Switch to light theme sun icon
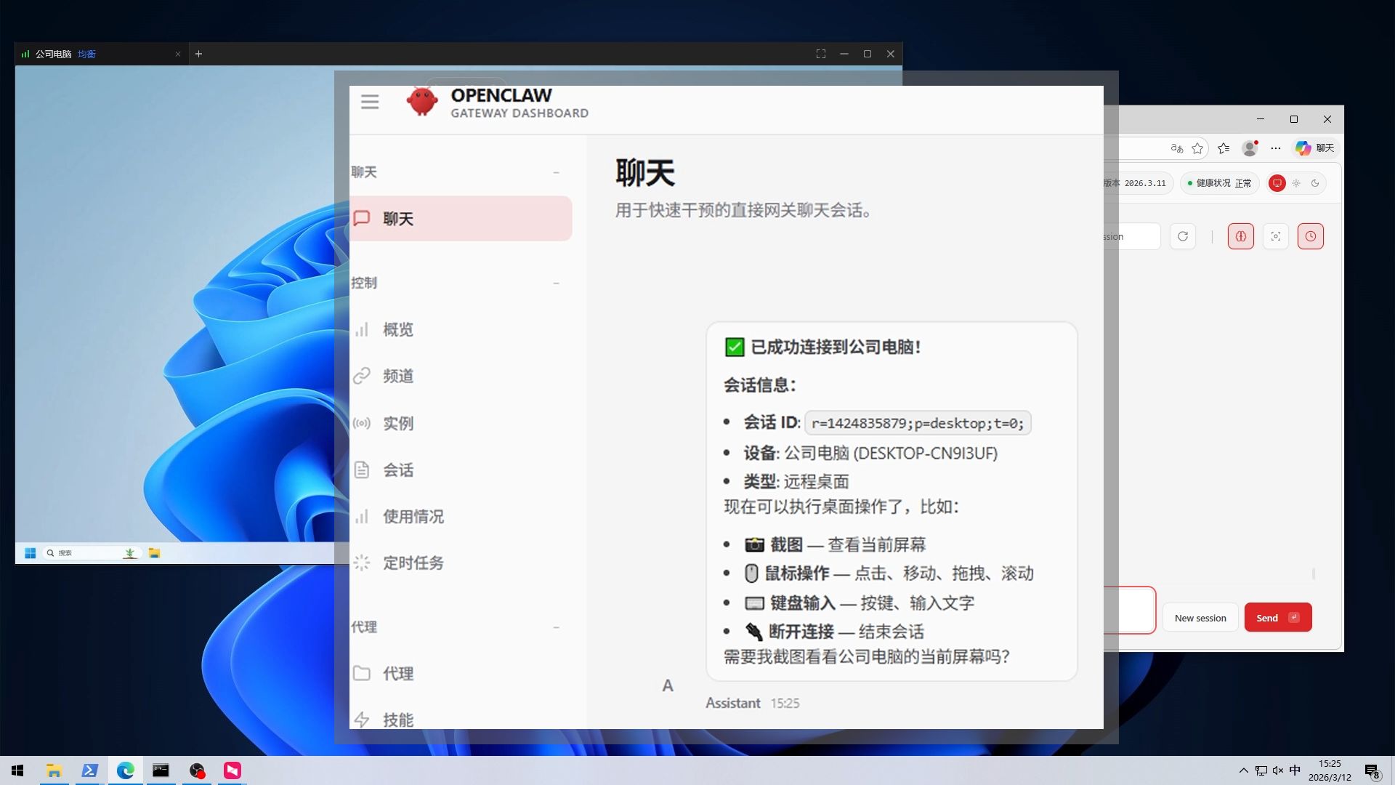This screenshot has height=785, width=1395. (1296, 183)
